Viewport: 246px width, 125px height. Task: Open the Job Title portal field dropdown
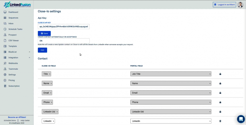pyautogui.click(x=171, y=74)
